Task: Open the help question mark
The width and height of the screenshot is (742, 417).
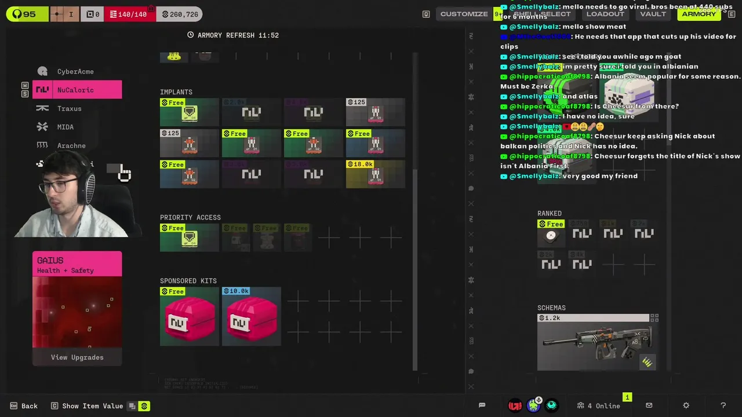Action: click(723, 405)
